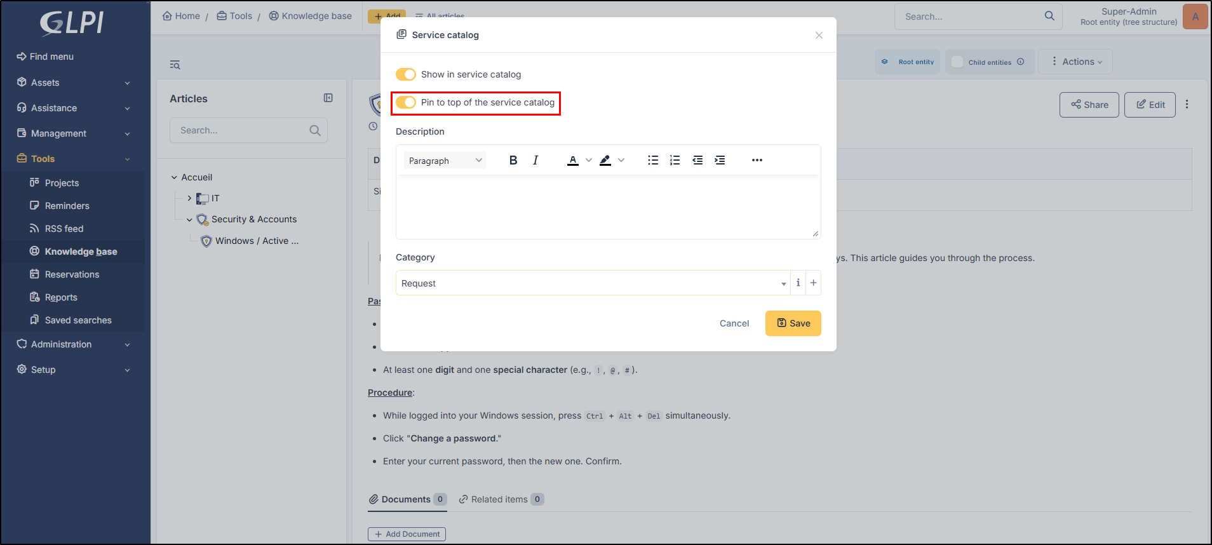The width and height of the screenshot is (1212, 545).
Task: Expand the IT tree node
Action: pyautogui.click(x=189, y=198)
